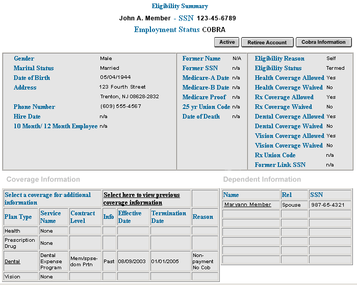Viewport: 357px width, 285px height.
Task: Click the Spouse relationship cell
Action: pos(291,205)
